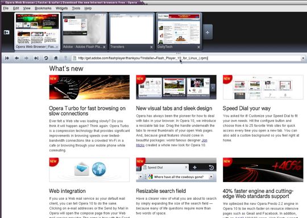
Task: Open the Edit menu
Action: pyautogui.click(x=16, y=8)
